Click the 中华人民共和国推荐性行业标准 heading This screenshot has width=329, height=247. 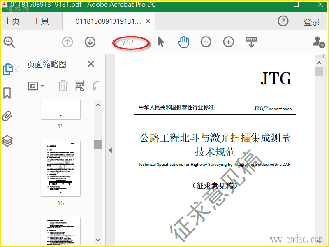(x=176, y=107)
